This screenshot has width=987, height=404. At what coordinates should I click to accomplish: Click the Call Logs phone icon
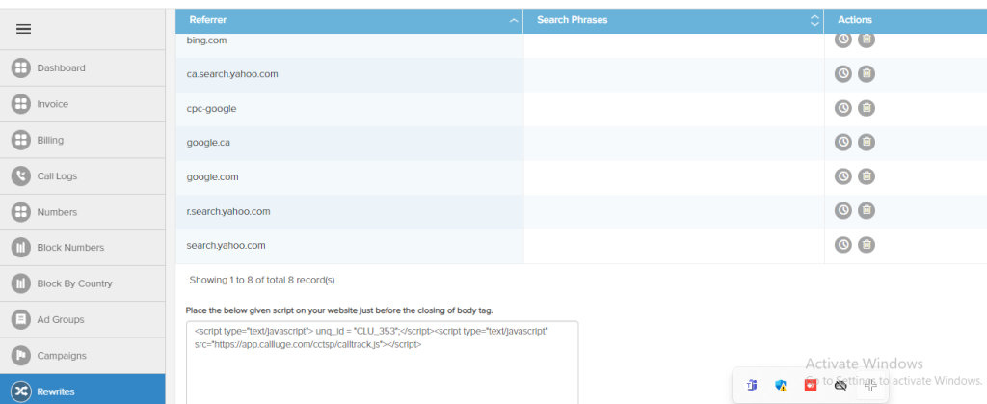pyautogui.click(x=20, y=176)
